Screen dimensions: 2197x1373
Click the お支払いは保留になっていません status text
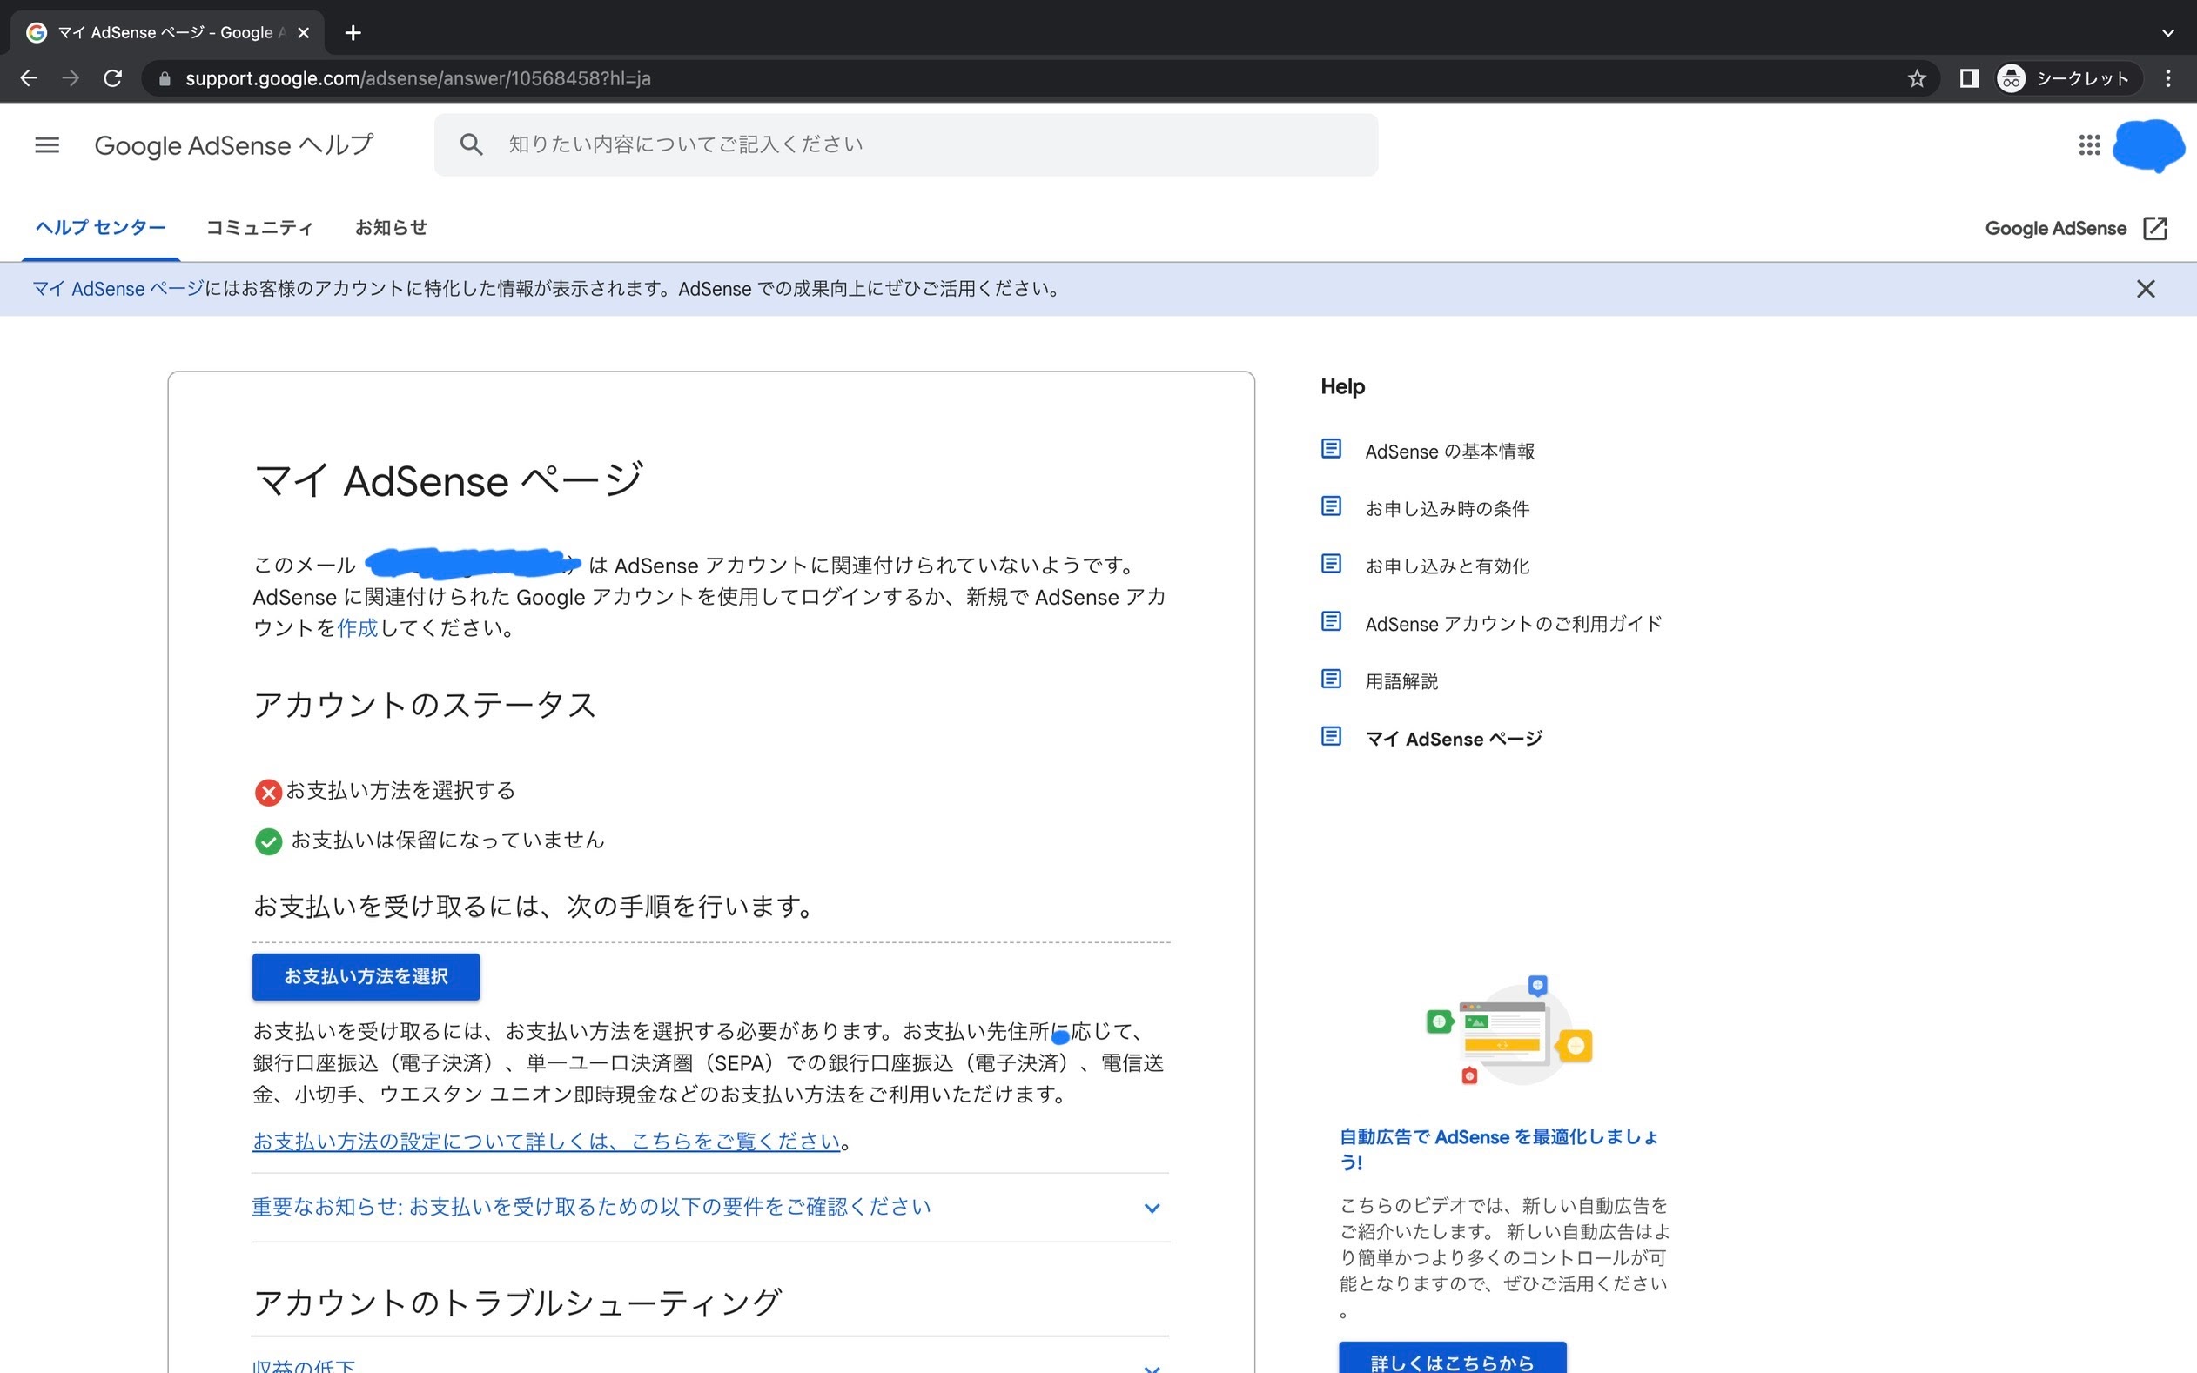(447, 840)
